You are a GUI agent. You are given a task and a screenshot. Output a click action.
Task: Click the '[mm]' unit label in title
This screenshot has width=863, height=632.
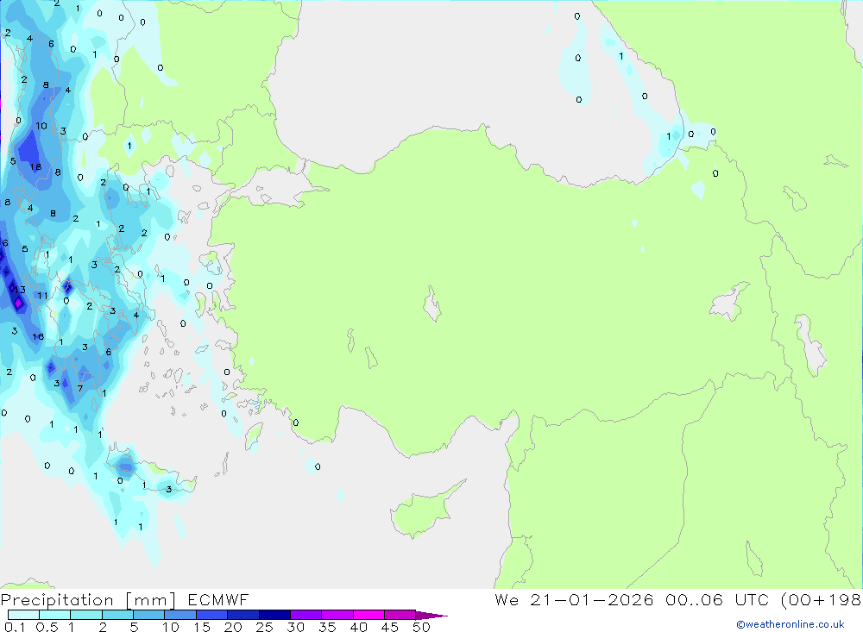click(150, 599)
